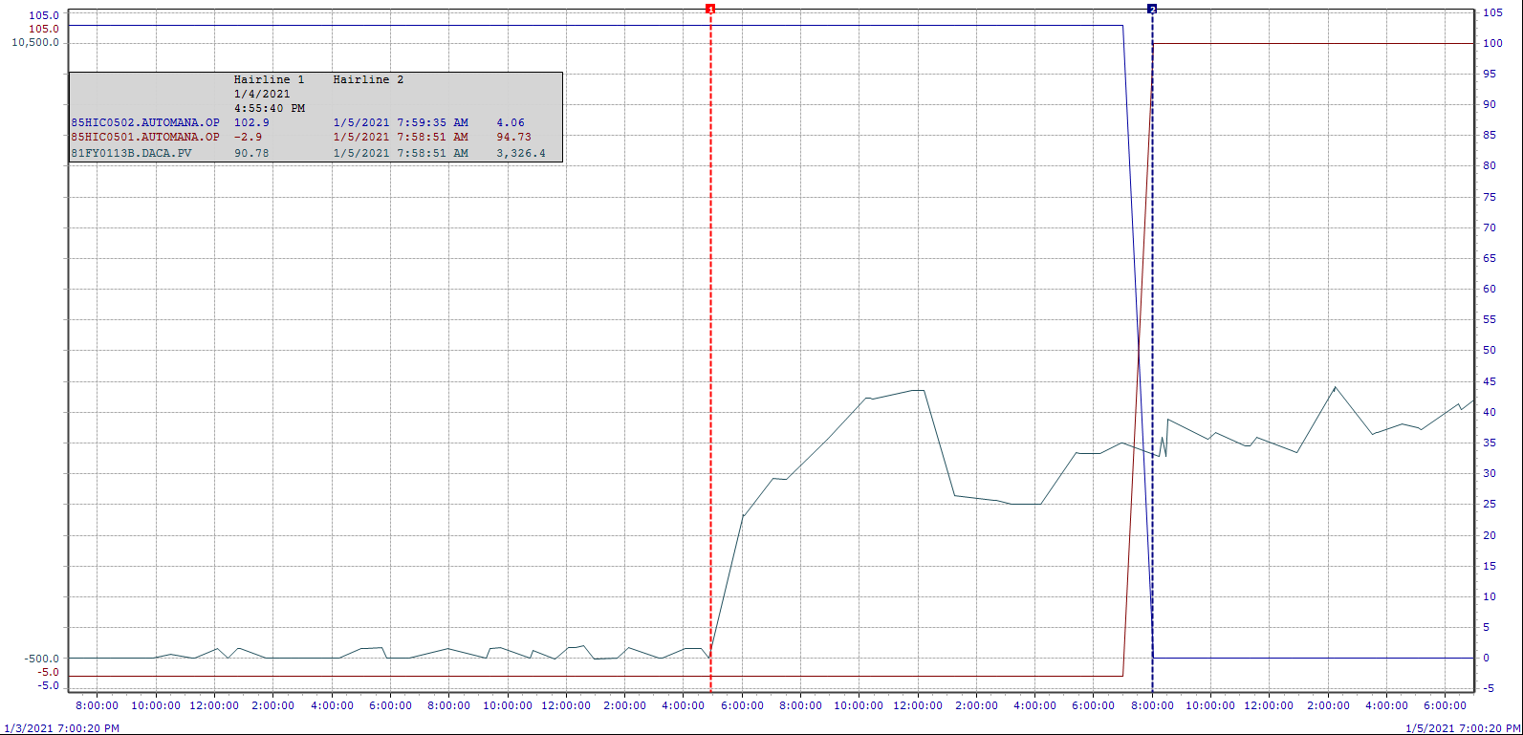Select the blue Hairline 2 marker handle
The height and width of the screenshot is (735, 1523).
click(x=1152, y=9)
